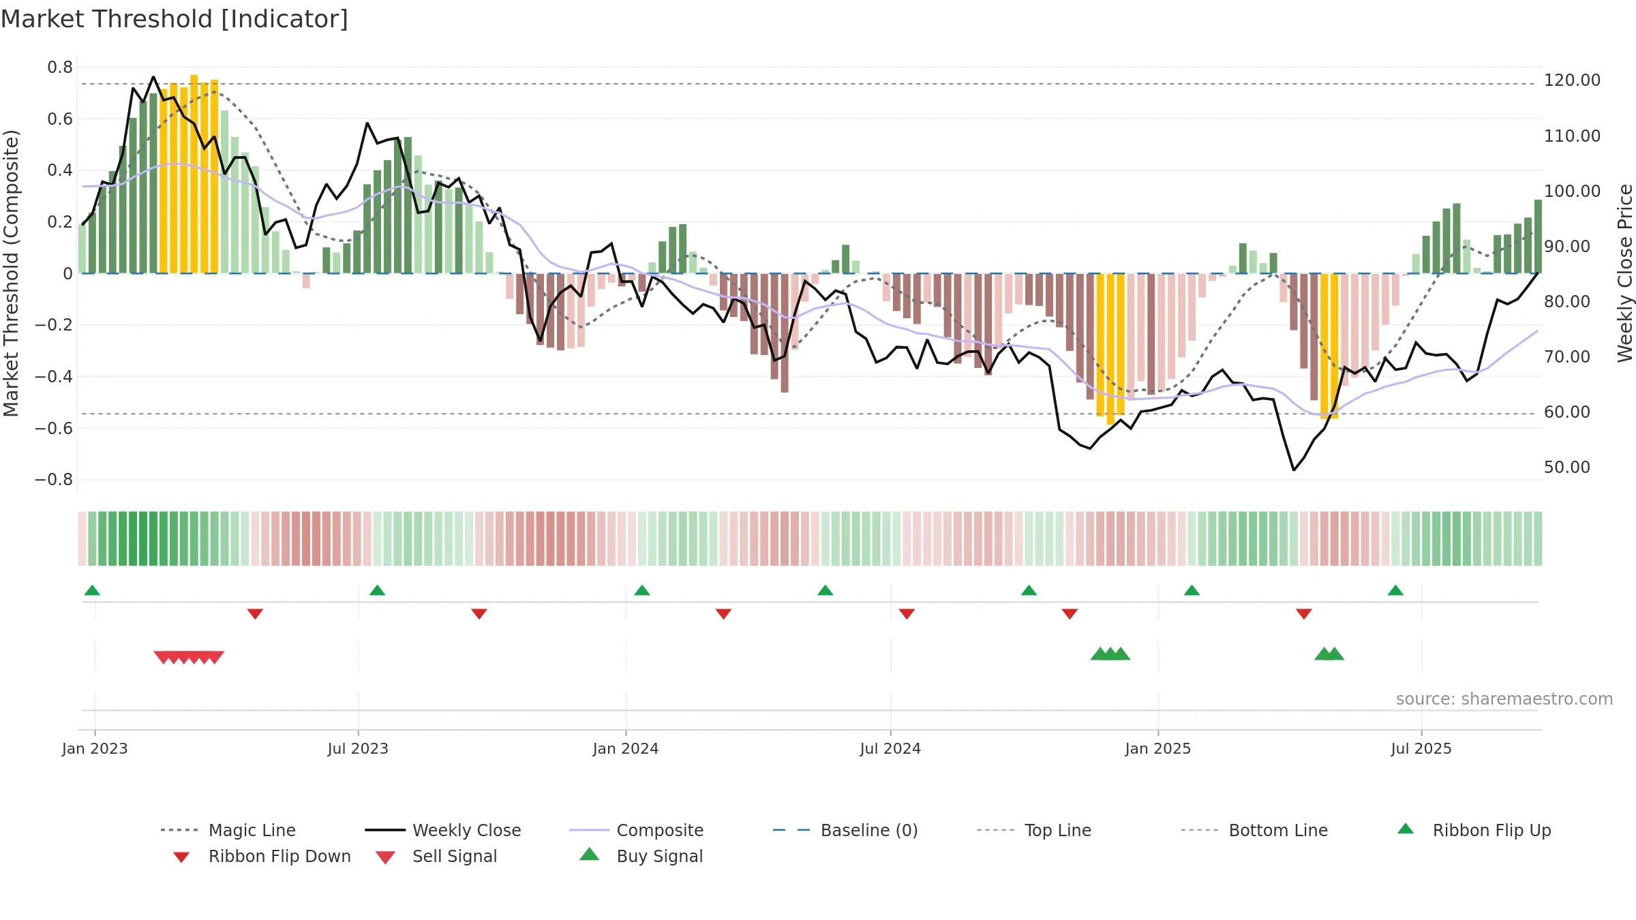The width and height of the screenshot is (1636, 920).
Task: Click the 120.00 price axis label
Action: tap(1572, 80)
